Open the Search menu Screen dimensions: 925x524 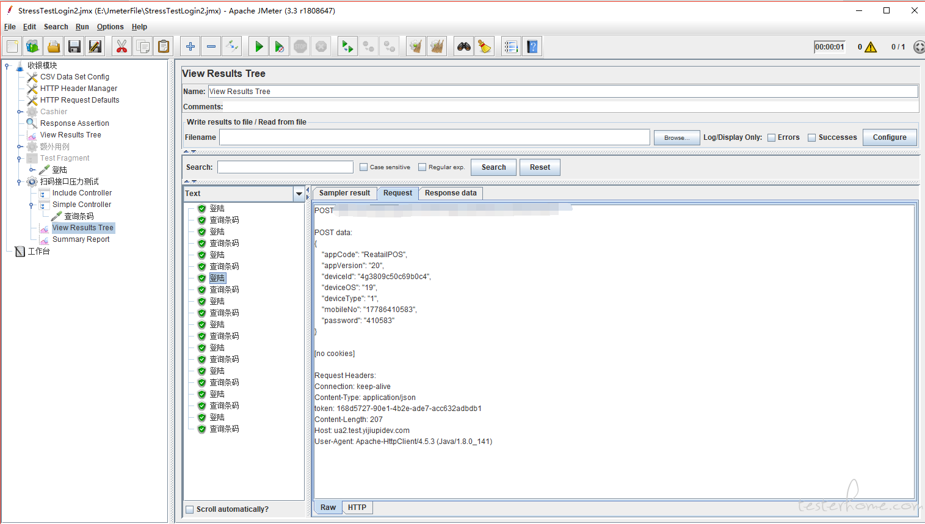56,27
